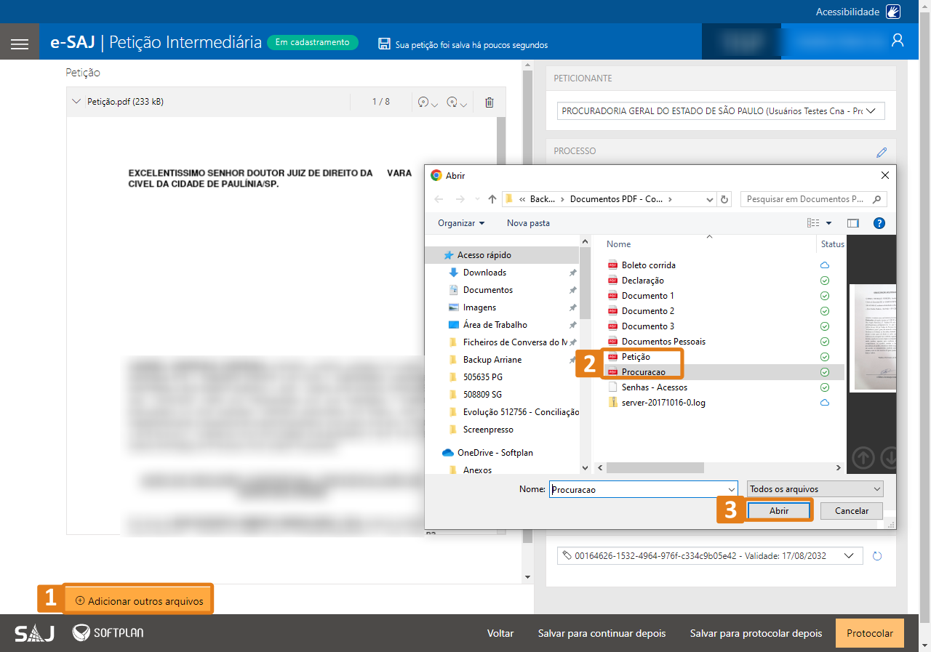The width and height of the screenshot is (931, 652).
Task: Go back in the Abrir dialog
Action: coord(439,199)
